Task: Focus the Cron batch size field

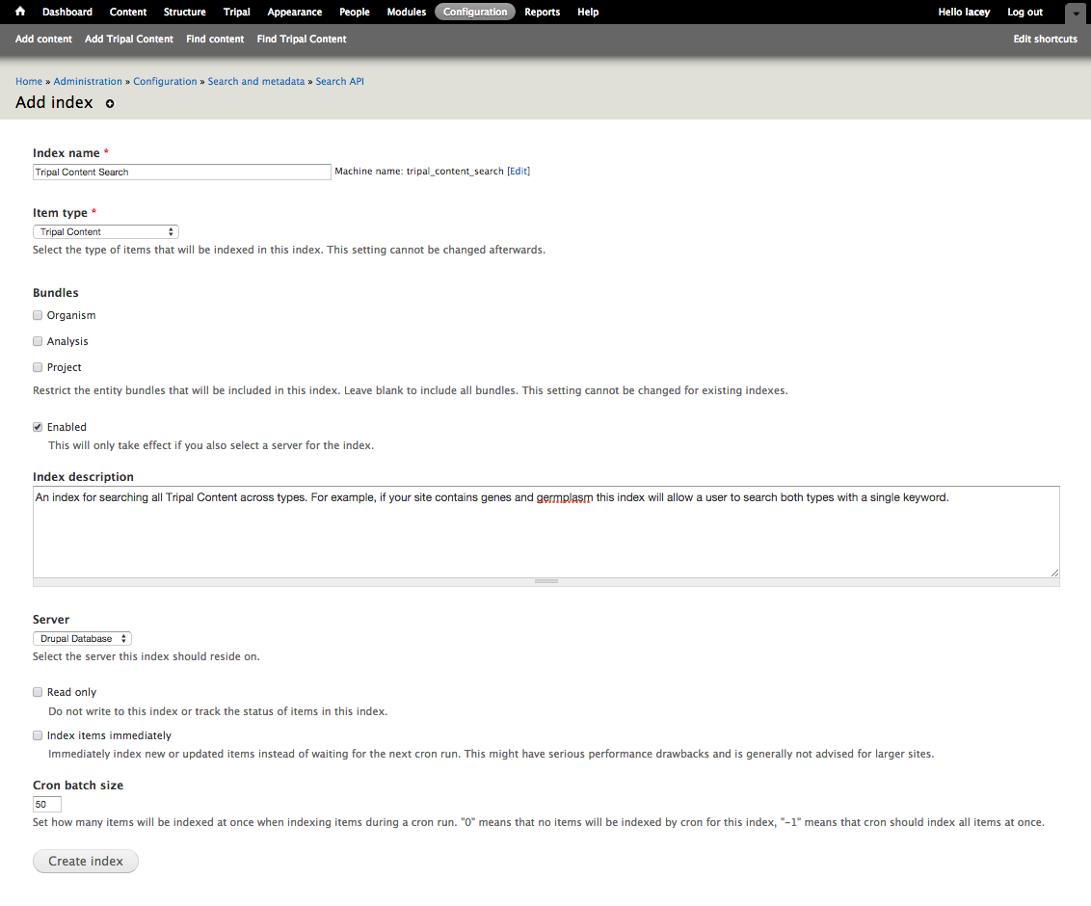Action: click(x=47, y=804)
